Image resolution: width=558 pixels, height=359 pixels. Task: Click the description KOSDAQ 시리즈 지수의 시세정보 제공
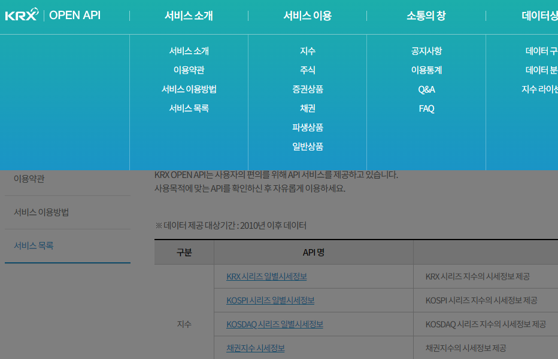(486, 324)
